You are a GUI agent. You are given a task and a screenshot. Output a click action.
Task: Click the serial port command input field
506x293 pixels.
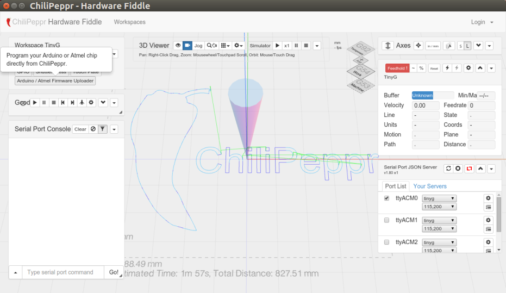63,272
